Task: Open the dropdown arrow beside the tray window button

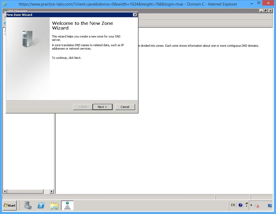Action: [x=247, y=207]
